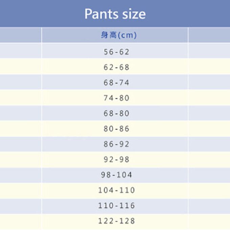The image size is (230, 230).
Task: Select the 92-98 height row
Action: 116,160
